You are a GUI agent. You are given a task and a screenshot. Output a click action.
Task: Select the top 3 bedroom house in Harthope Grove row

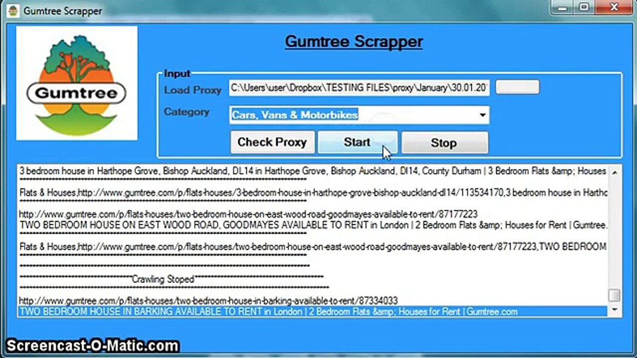(313, 171)
